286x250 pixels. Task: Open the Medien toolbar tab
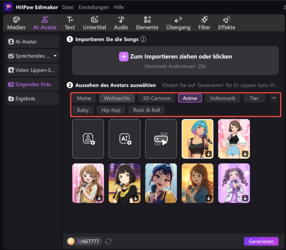tap(16, 23)
